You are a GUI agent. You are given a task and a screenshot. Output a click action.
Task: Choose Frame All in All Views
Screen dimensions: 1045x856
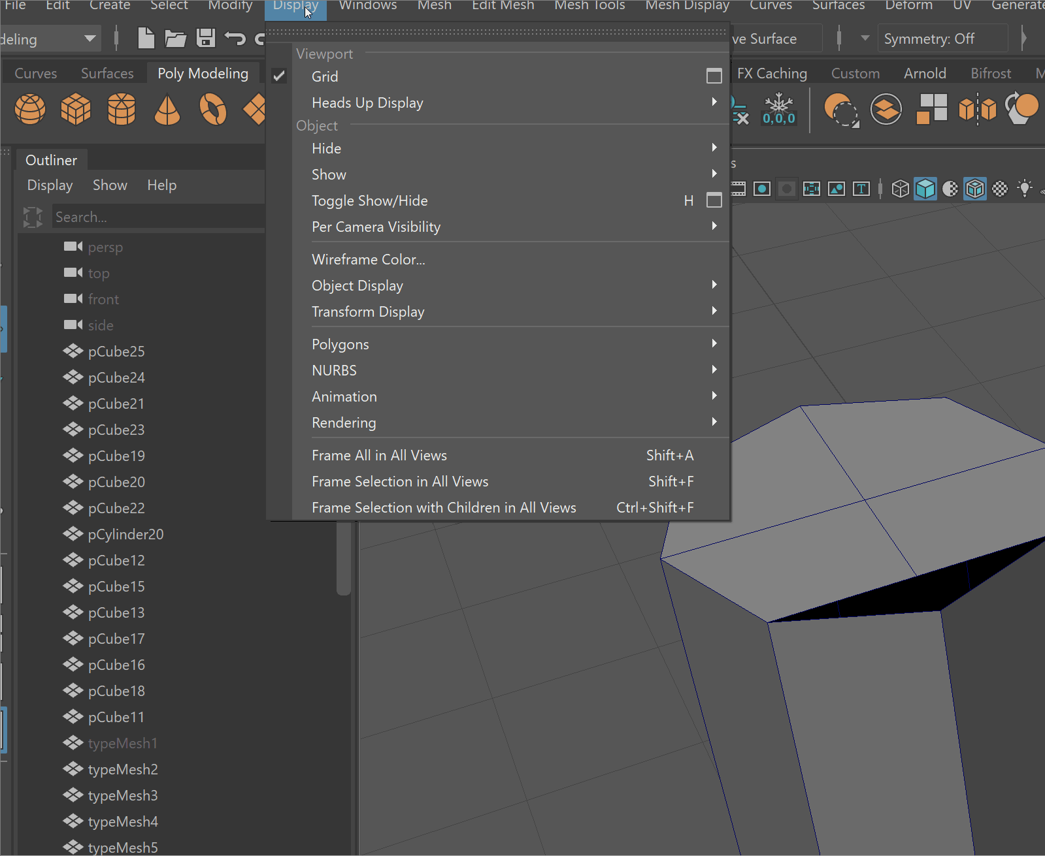coord(379,455)
